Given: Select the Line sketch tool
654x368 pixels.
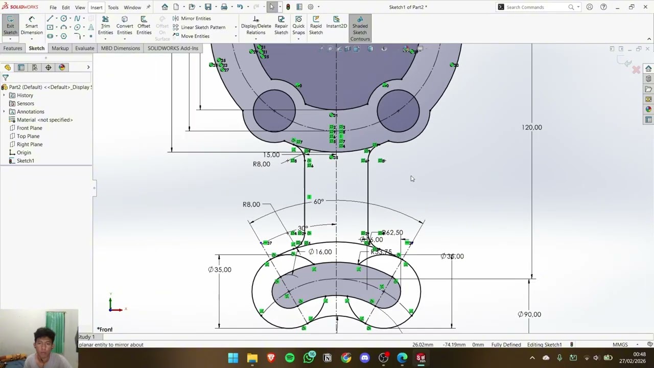Looking at the screenshot, I should (50, 18).
